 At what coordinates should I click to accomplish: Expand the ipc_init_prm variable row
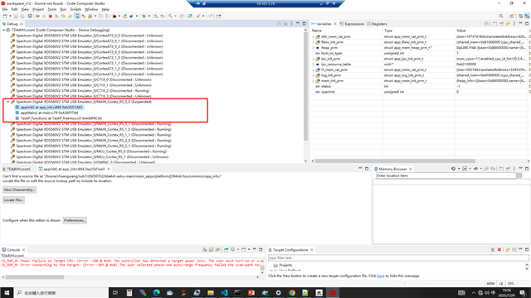[314, 59]
